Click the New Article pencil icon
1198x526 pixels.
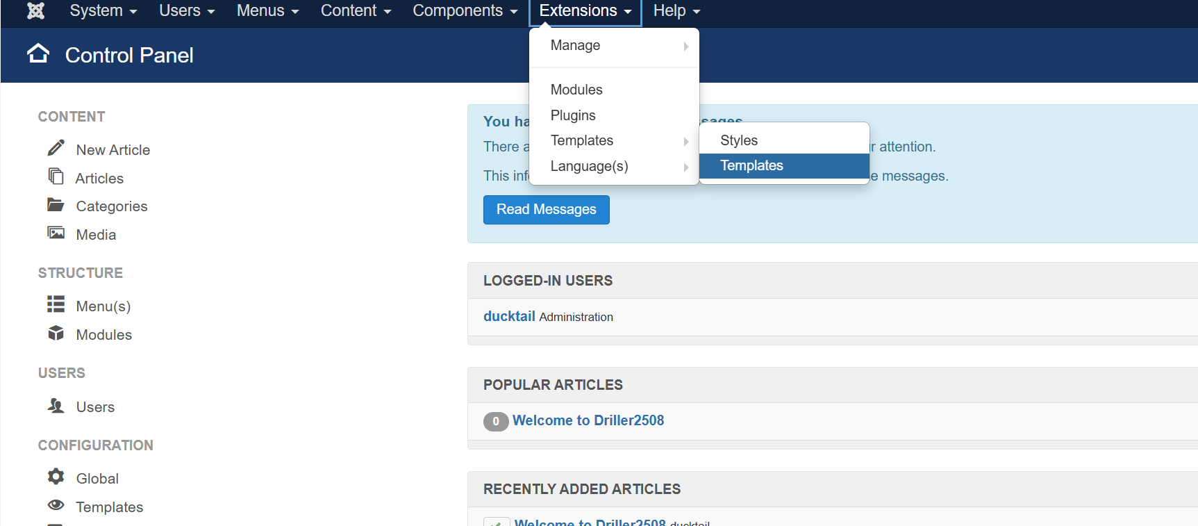56,148
